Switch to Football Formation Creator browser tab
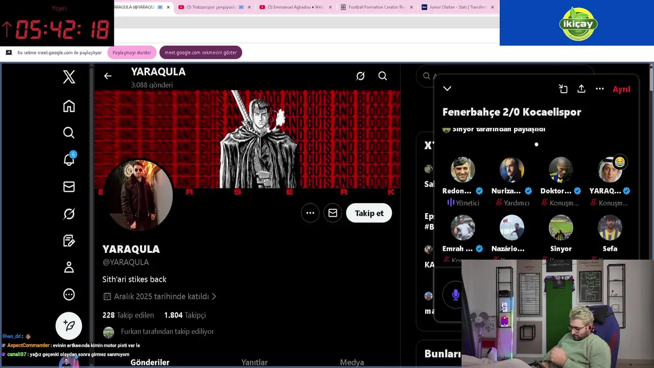The width and height of the screenshot is (654, 368). (x=377, y=7)
